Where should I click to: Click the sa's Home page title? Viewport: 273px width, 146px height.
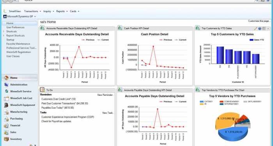click(48, 22)
